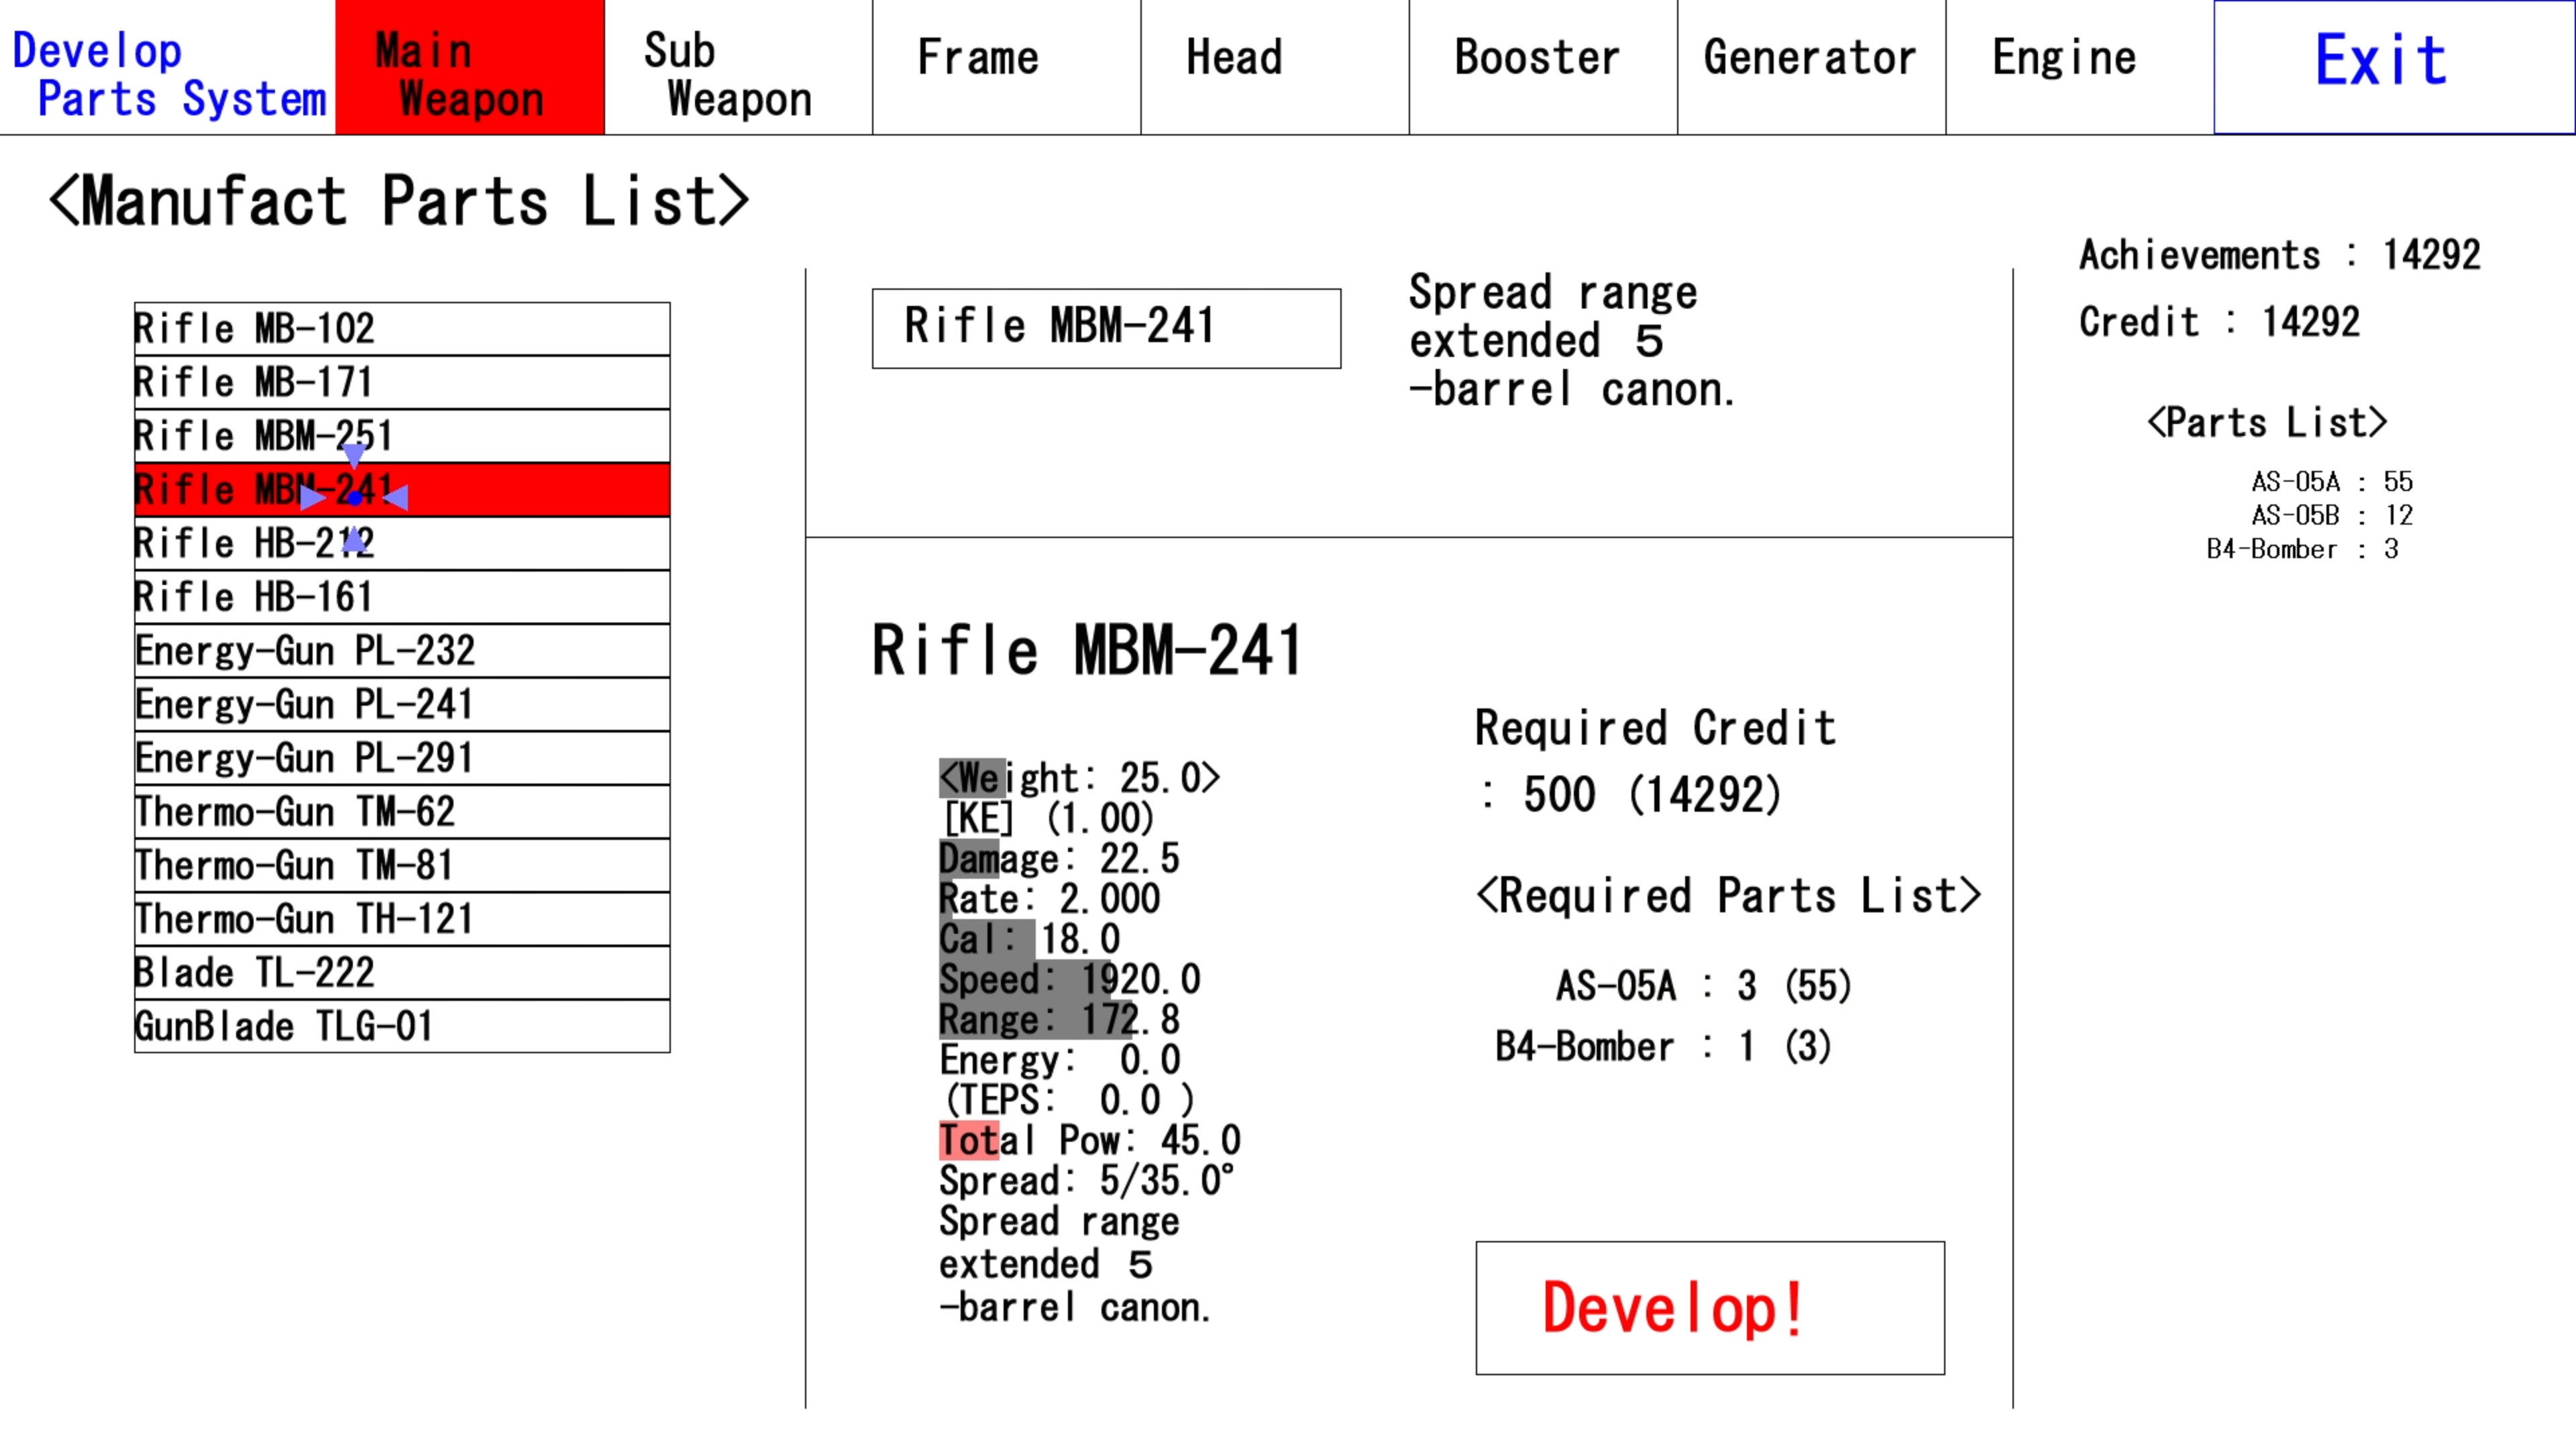2576x1449 pixels.
Task: Select Energy-Gun PL-241 in the list
Action: tap(400, 704)
